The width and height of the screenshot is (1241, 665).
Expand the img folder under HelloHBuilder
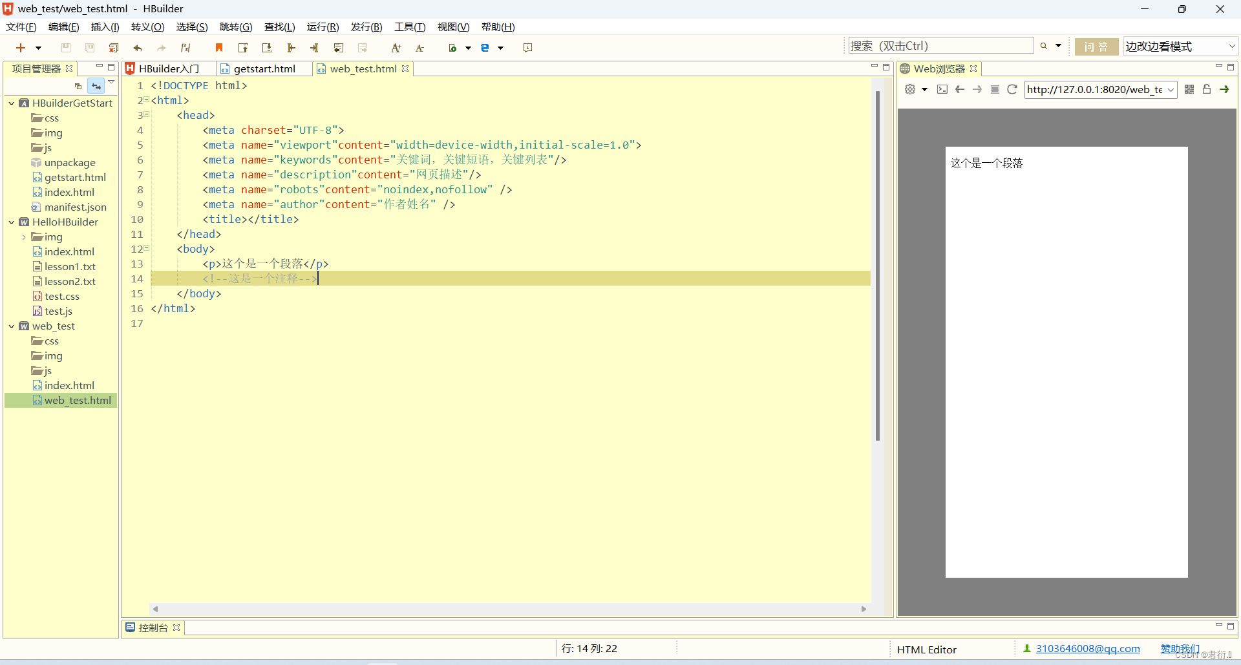pyautogui.click(x=24, y=237)
